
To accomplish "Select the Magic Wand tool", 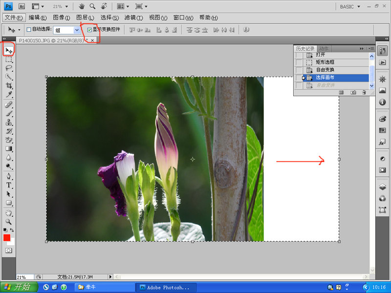I will 9,77.
